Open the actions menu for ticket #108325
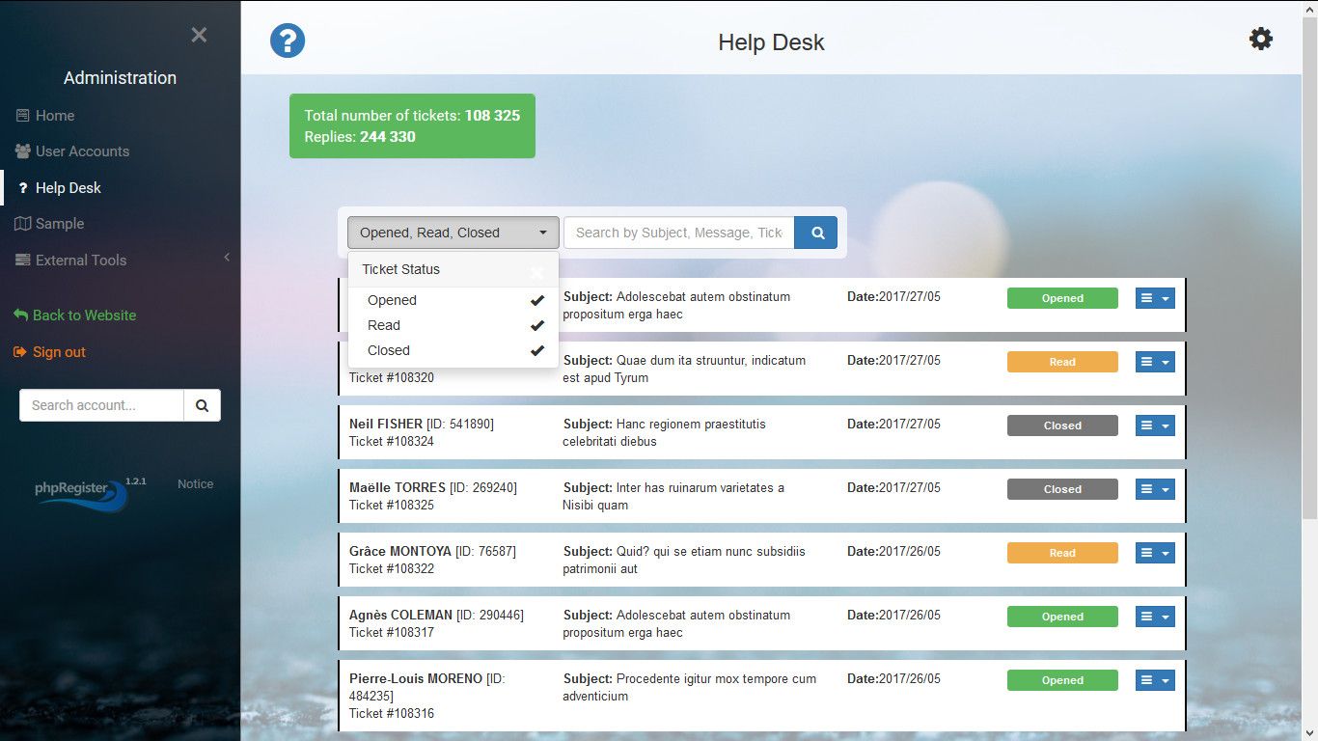The width and height of the screenshot is (1318, 741). [1155, 489]
